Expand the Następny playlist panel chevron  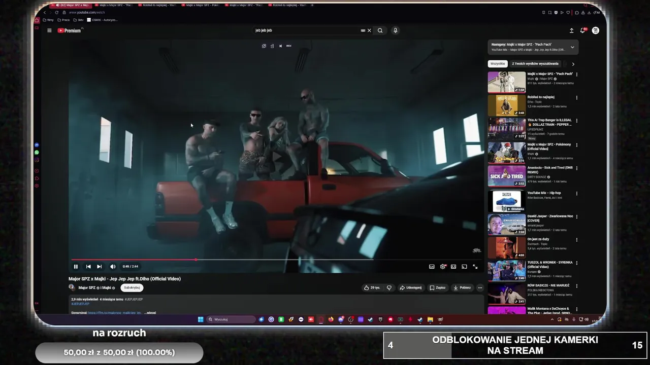572,47
